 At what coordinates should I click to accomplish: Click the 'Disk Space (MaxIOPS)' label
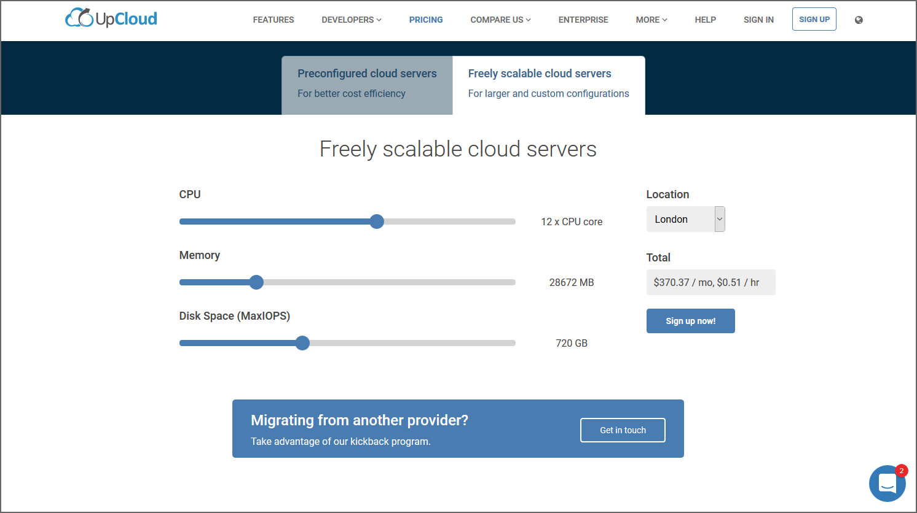[235, 316]
